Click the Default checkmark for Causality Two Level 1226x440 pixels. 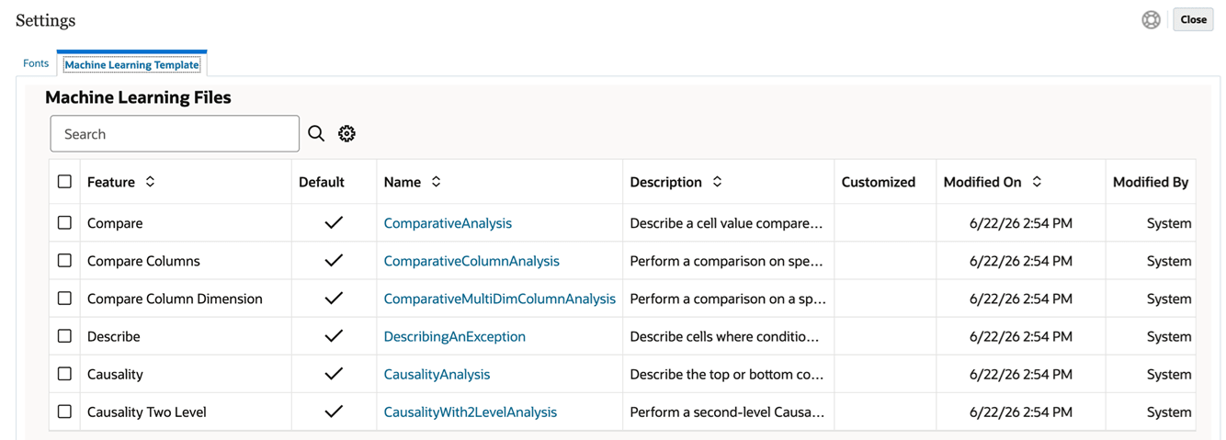334,412
